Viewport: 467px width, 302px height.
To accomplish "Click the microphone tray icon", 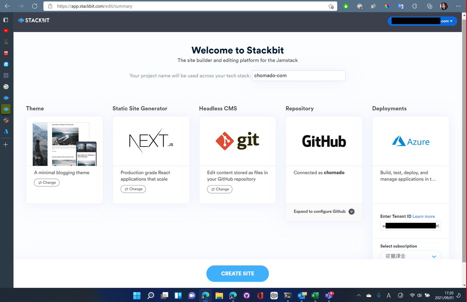I will (x=379, y=295).
